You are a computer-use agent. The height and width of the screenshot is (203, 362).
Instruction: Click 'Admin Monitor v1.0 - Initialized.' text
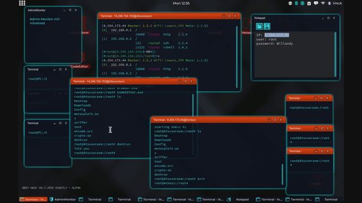[x=45, y=21]
